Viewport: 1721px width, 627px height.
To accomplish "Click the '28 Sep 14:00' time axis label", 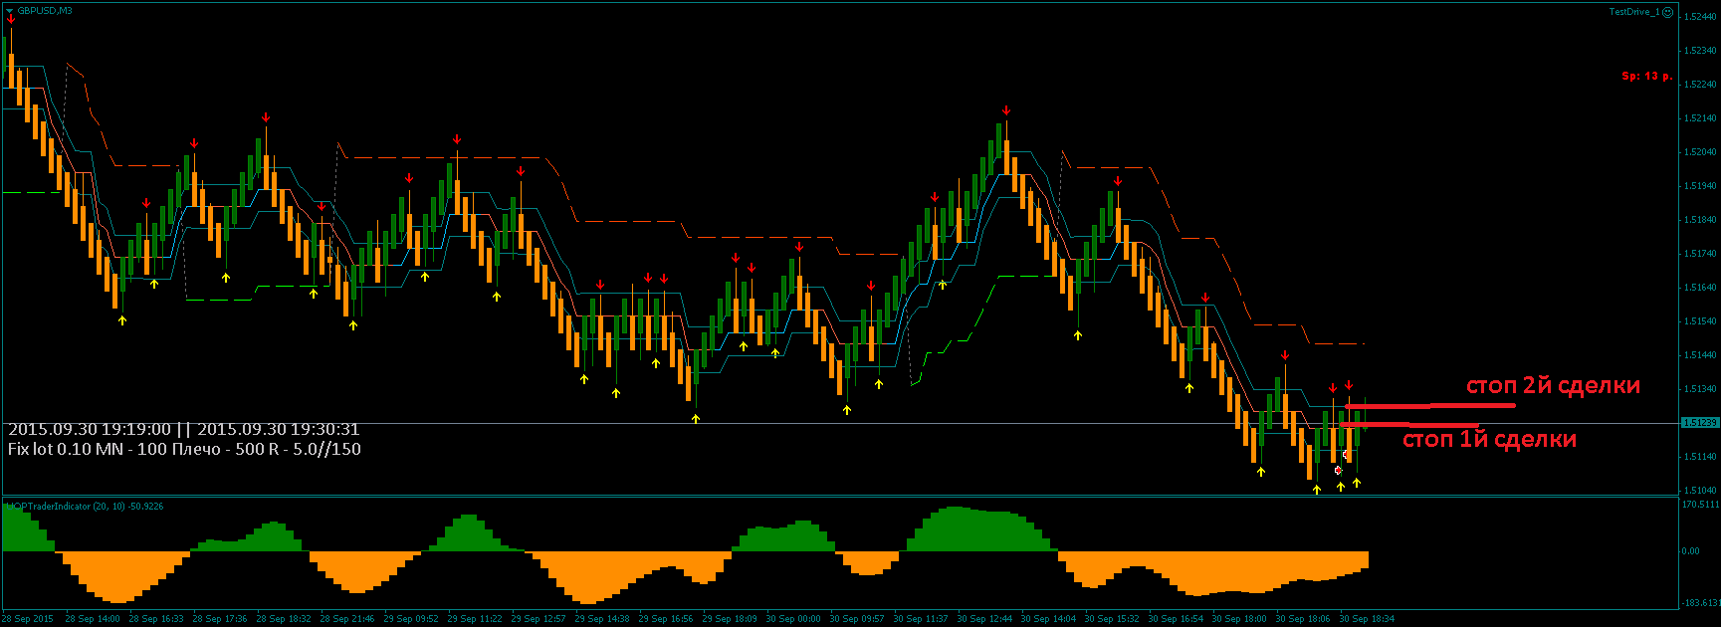I will coord(93,618).
